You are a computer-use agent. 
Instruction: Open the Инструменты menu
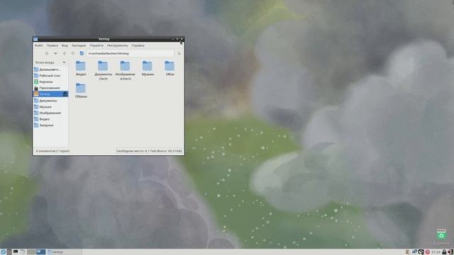[117, 45]
